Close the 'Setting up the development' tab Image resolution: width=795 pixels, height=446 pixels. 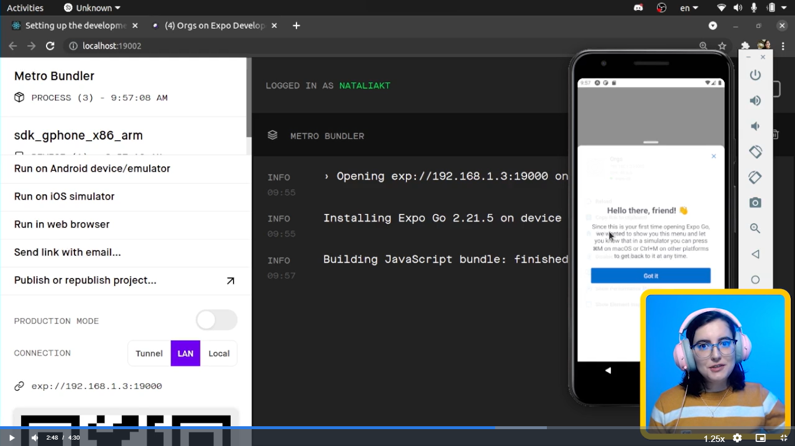[x=135, y=26]
